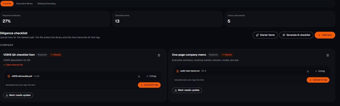Upload & tag a file for company memo
Image resolution: width=340 pixels, height=106 pixels.
pos(318,80)
